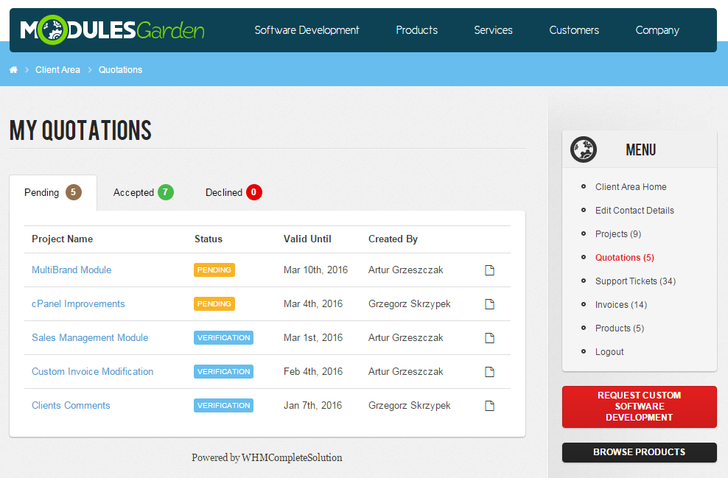Go to home via breadcrumb house icon
This screenshot has height=478, width=728.
[13, 70]
